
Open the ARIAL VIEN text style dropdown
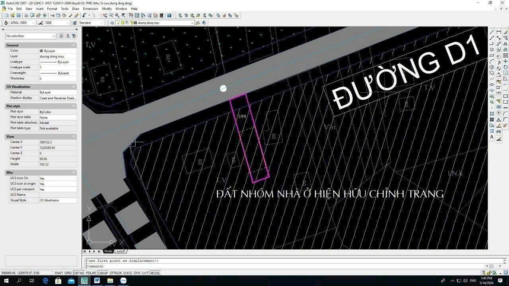pyautogui.click(x=33, y=23)
